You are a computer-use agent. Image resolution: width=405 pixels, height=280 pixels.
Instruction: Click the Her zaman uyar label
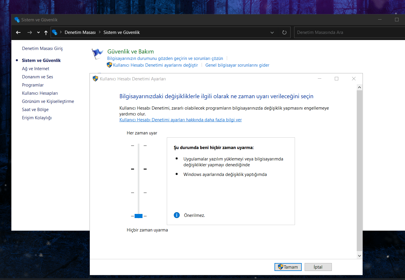pyautogui.click(x=142, y=133)
